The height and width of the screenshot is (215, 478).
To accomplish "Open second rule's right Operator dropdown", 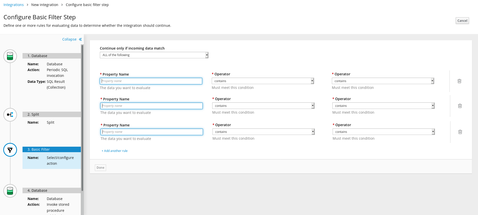I will click(383, 106).
